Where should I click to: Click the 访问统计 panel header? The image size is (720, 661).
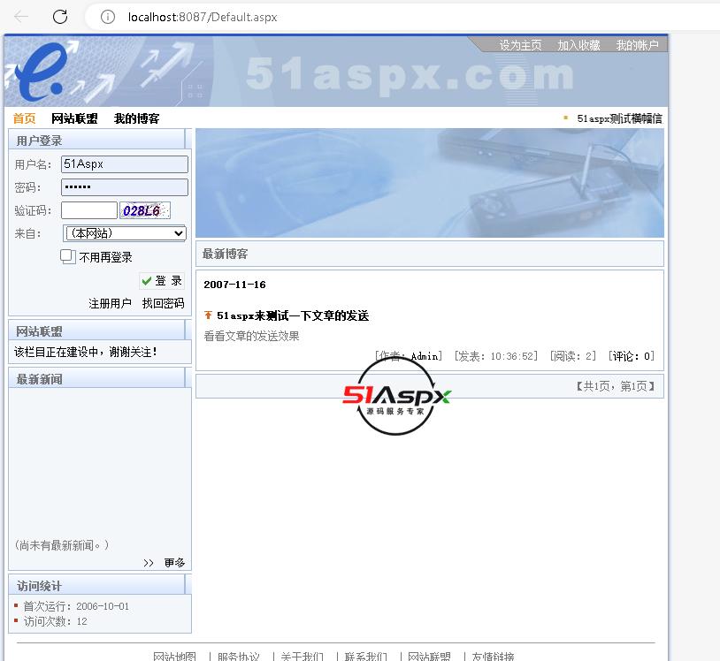100,585
